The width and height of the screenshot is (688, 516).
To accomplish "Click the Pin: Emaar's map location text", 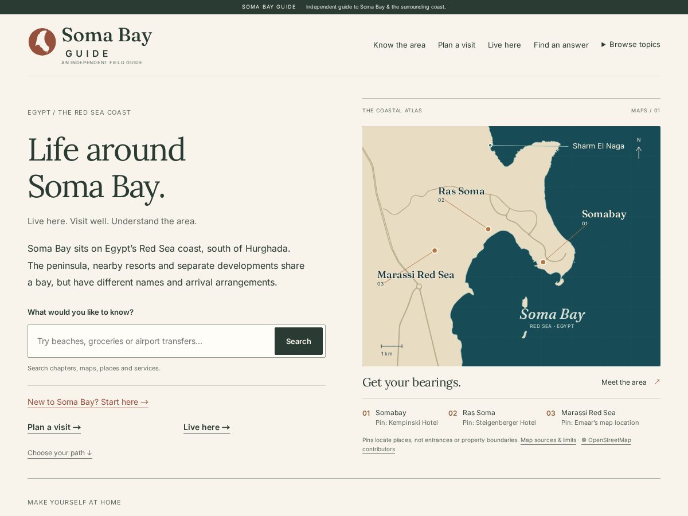I will point(600,423).
